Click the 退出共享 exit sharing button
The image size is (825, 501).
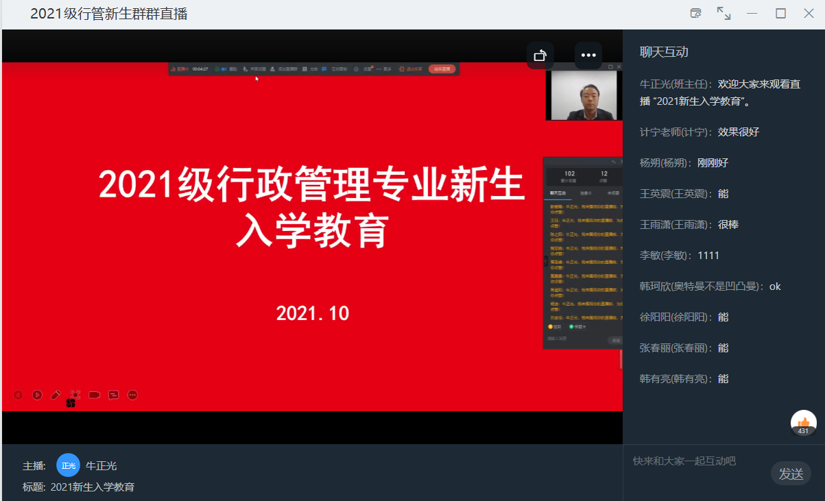tap(411, 69)
